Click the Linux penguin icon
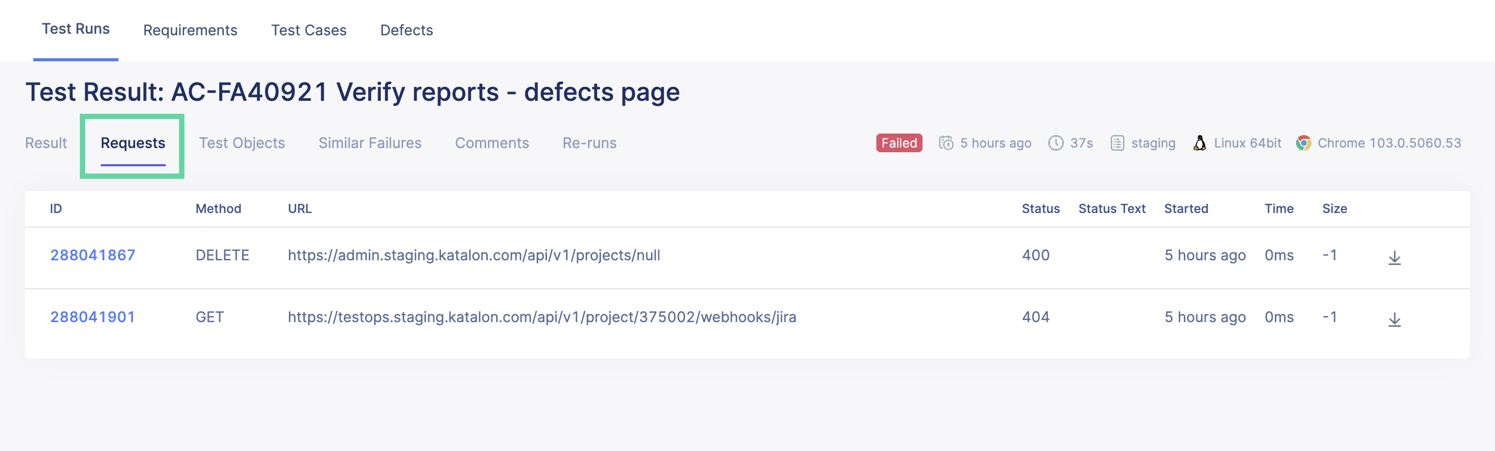1495x451 pixels. (x=1199, y=143)
